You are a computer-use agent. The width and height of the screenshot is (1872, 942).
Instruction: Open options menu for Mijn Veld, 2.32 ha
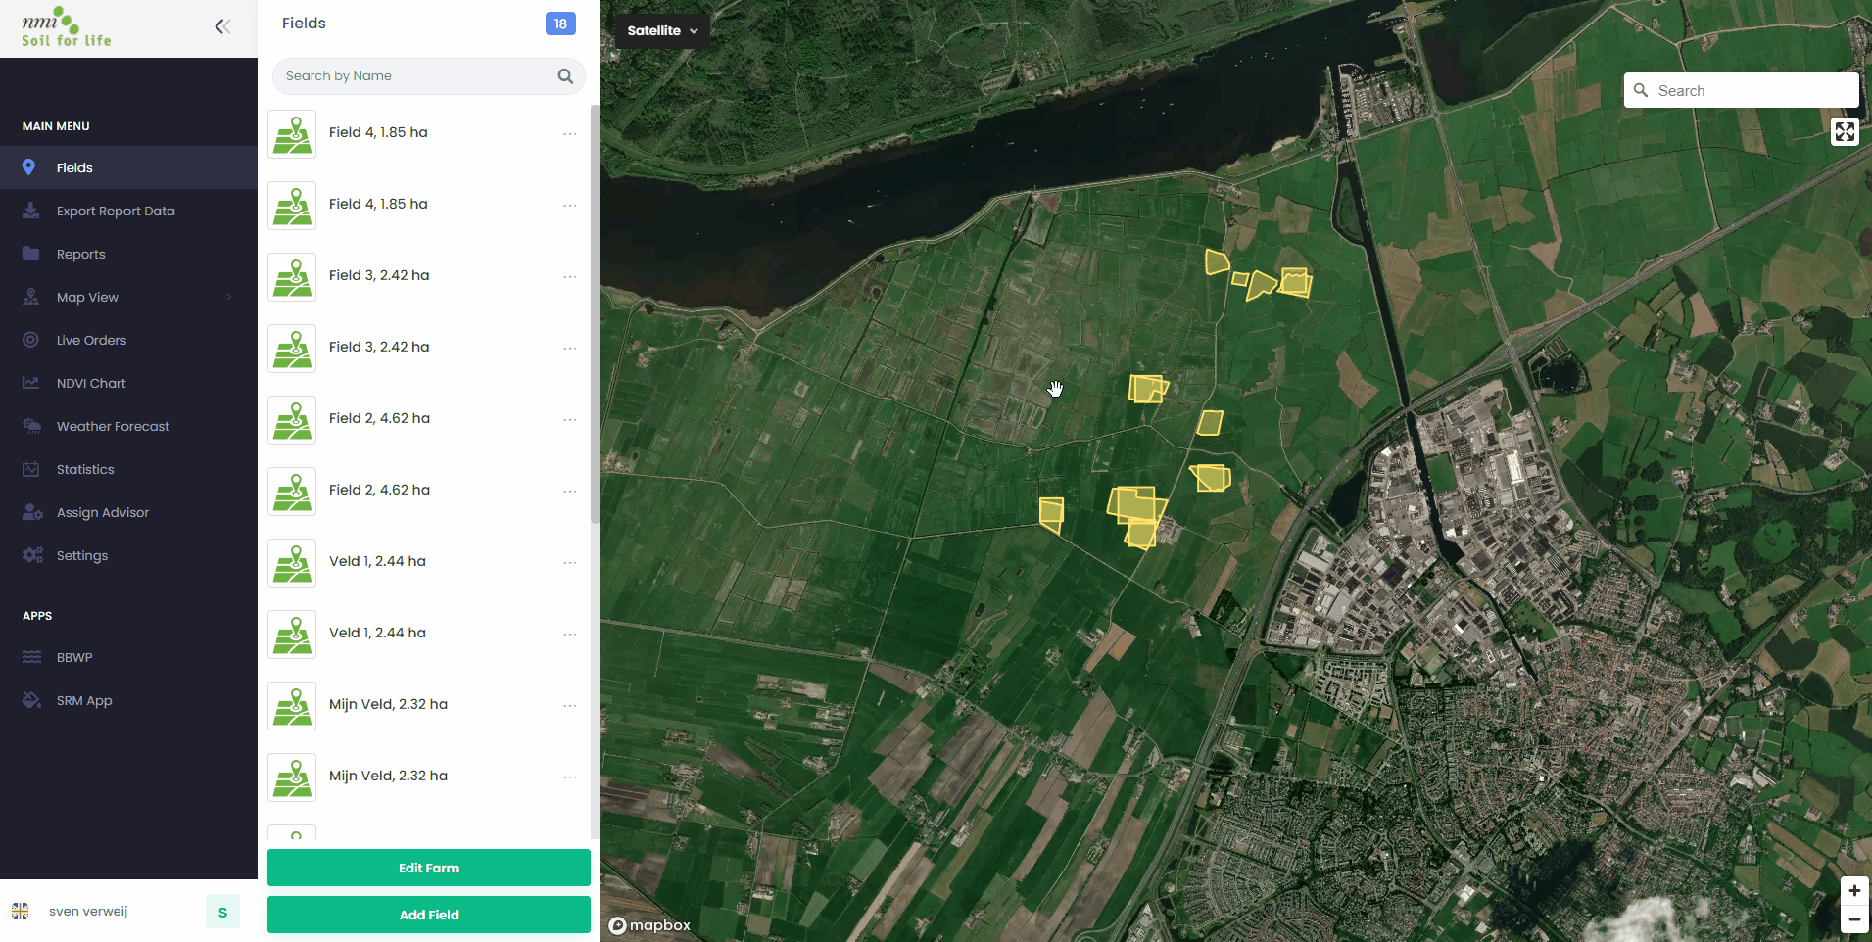pyautogui.click(x=569, y=705)
